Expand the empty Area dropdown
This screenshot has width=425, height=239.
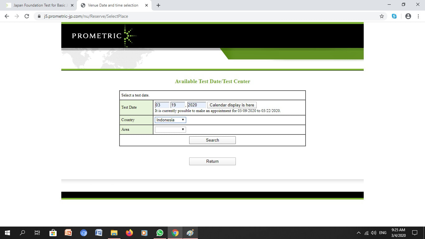pyautogui.click(x=170, y=129)
